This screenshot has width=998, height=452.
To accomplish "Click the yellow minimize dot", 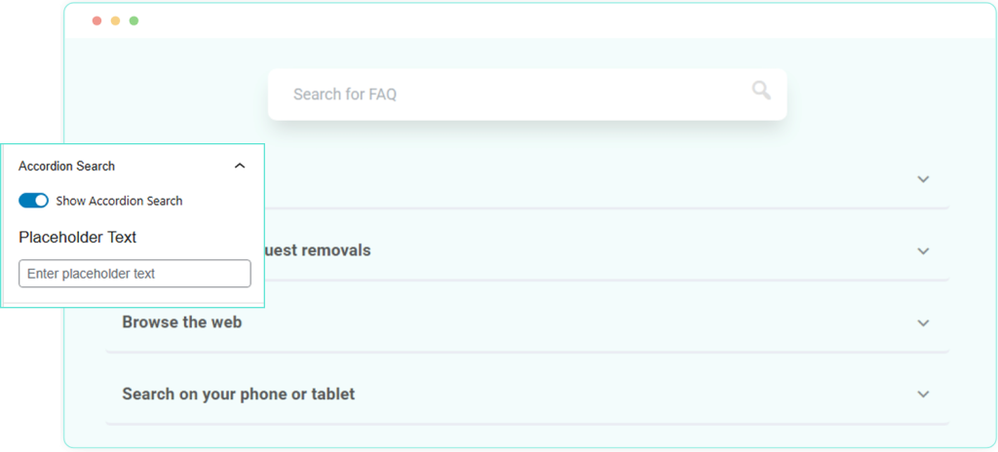I will [115, 20].
